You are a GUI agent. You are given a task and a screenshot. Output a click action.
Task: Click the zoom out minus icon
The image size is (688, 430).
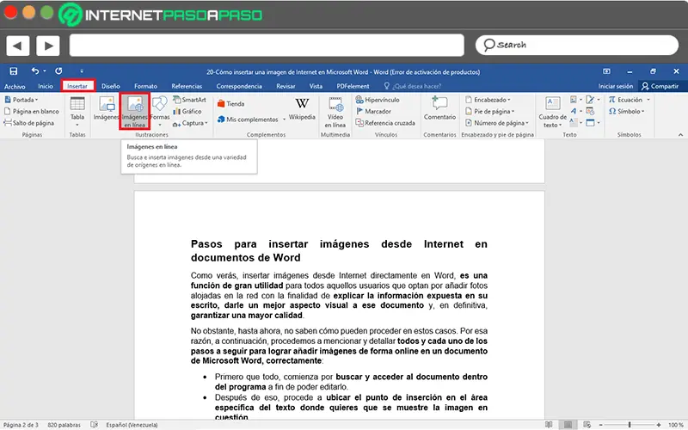coord(600,425)
